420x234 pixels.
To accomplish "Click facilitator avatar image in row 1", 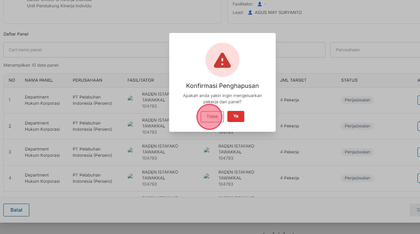I will point(130,98).
